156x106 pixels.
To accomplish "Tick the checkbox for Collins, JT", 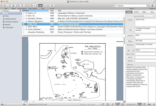I will [x=23, y=13].
